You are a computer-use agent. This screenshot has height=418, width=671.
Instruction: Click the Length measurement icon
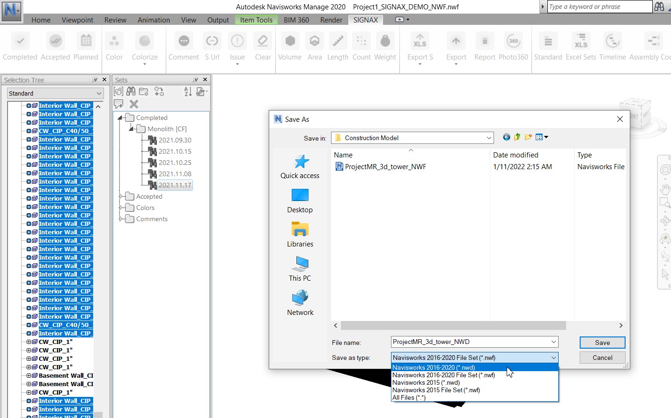click(x=338, y=41)
